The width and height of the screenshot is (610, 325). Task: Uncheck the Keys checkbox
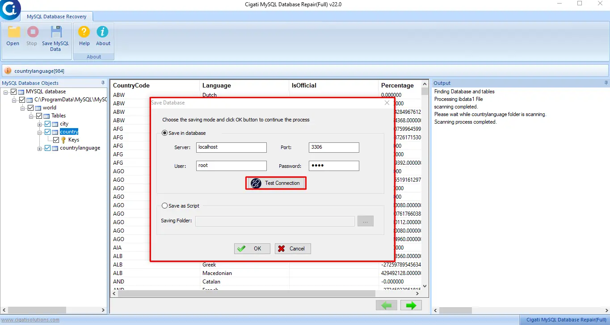(56, 140)
